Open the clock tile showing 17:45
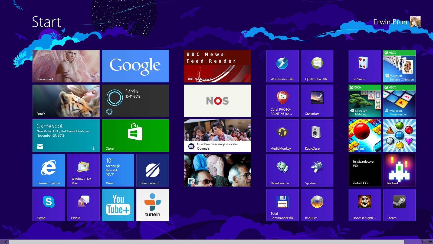Image resolution: width=433 pixels, height=244 pixels. (x=135, y=101)
